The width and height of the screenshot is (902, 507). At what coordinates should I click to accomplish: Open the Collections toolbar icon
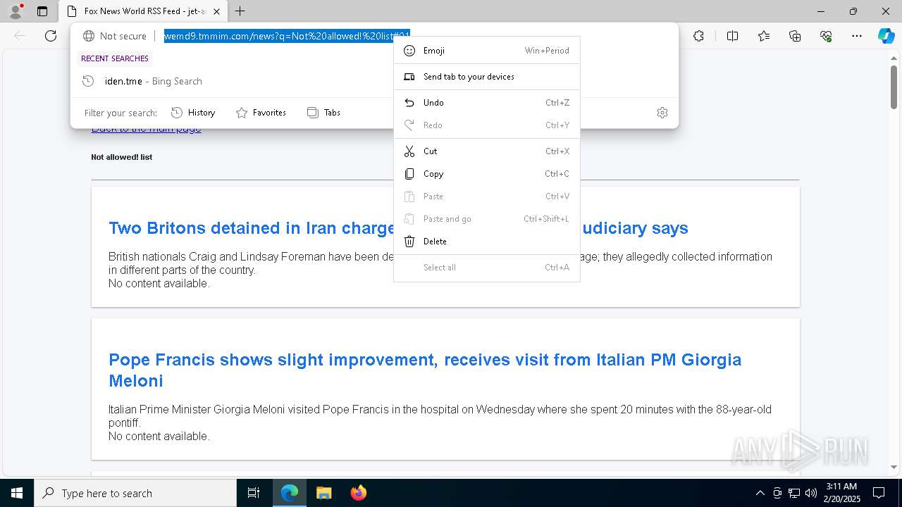point(795,36)
